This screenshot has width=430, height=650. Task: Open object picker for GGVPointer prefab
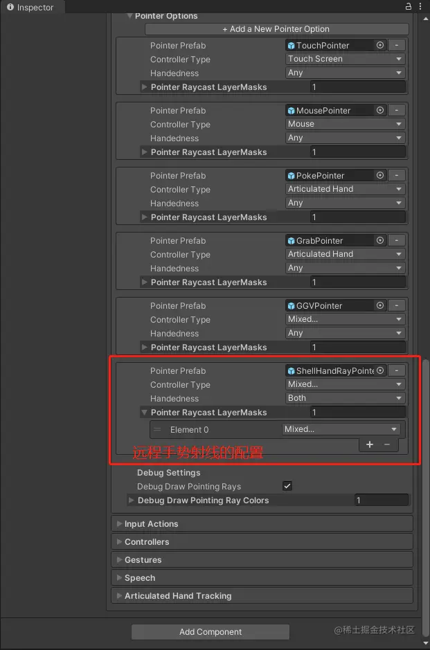[380, 305]
